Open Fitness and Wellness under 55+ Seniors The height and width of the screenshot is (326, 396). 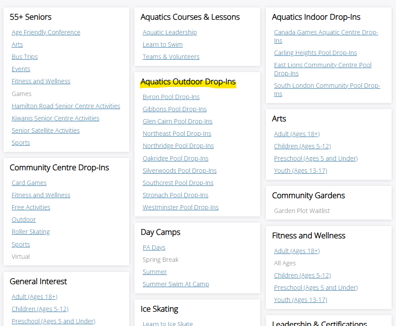click(41, 81)
